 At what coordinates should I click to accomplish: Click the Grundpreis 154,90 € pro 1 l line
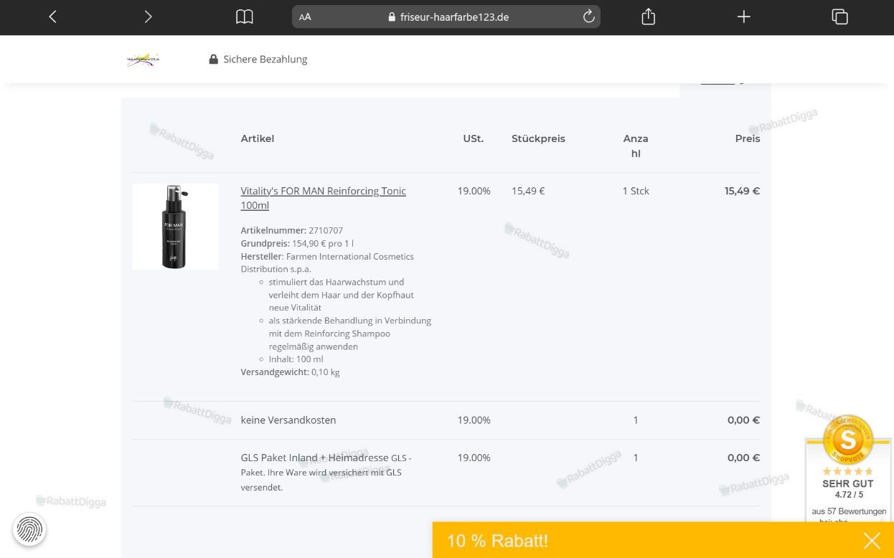tap(297, 243)
